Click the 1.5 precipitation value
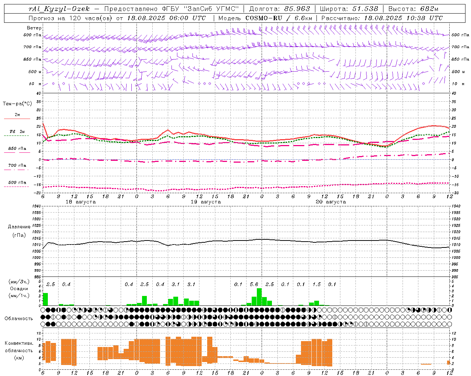The width and height of the screenshot is (471, 376). (316, 284)
